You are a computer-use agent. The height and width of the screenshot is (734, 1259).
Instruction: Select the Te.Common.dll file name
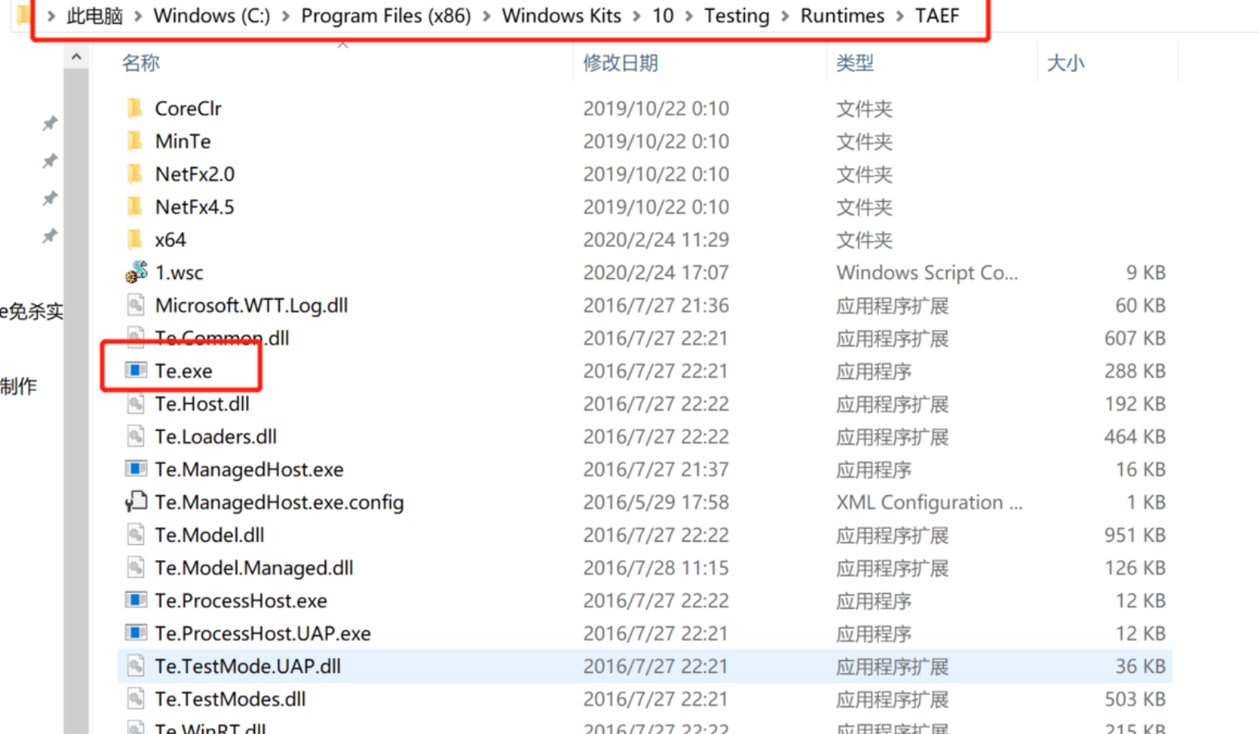click(x=222, y=338)
